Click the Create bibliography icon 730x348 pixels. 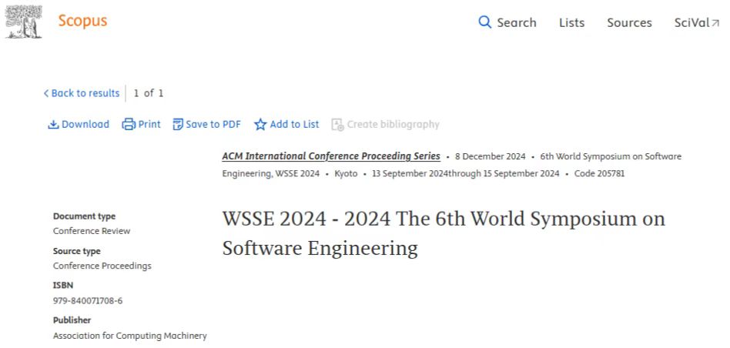point(337,124)
